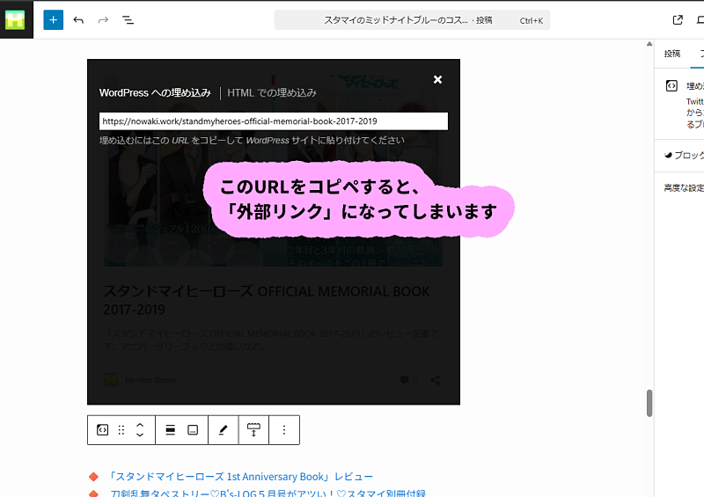Open 「スタンドマイヒーローズ 1st Anniversary Book」レビュー link
The height and width of the screenshot is (497, 704).
(x=241, y=477)
